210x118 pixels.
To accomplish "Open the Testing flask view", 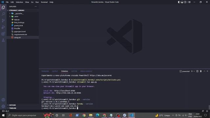I will 3,40.
